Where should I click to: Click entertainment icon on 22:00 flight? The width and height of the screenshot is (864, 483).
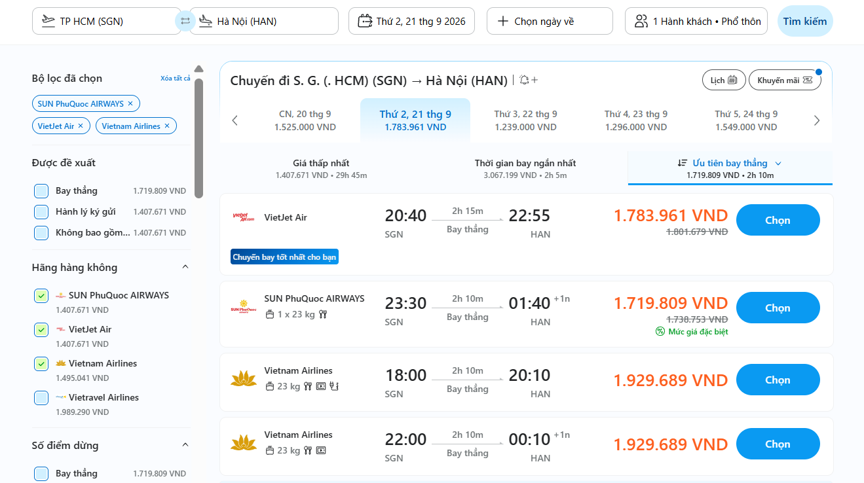pos(321,450)
